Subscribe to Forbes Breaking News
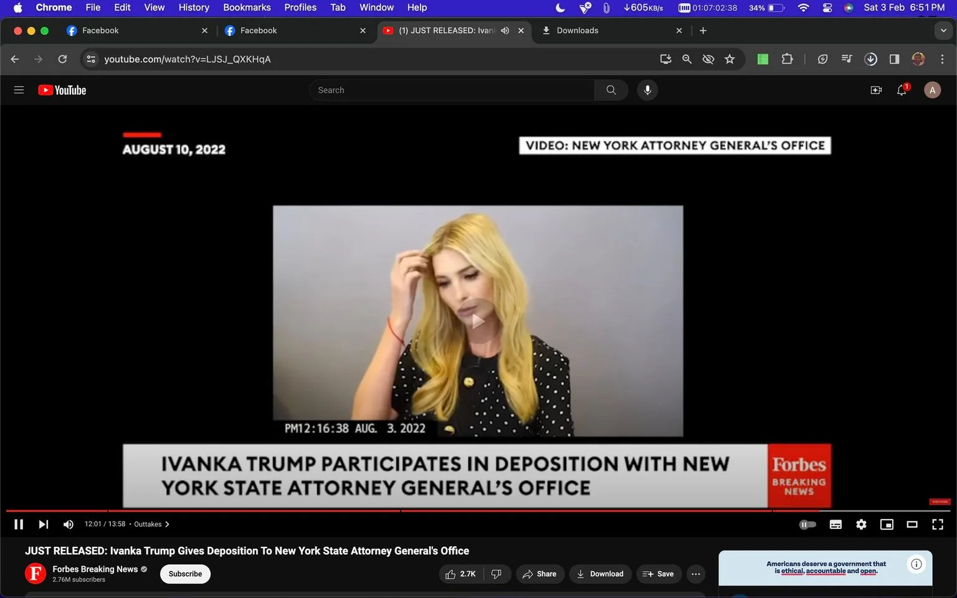 point(185,574)
